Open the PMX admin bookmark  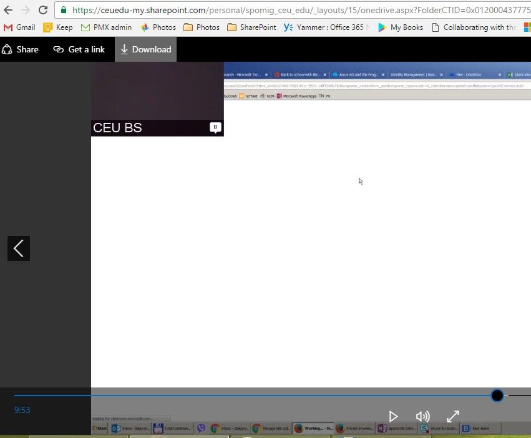tap(105, 27)
